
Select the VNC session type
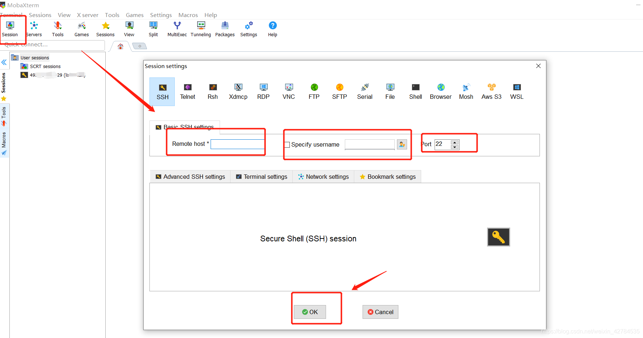[x=289, y=92]
